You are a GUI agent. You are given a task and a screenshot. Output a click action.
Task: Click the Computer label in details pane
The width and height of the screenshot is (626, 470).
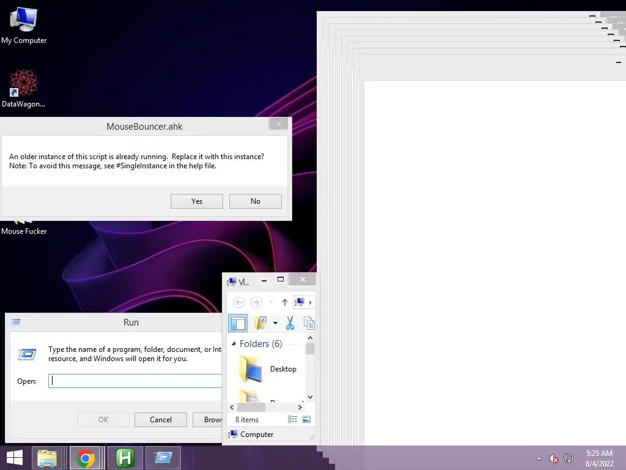coord(257,435)
